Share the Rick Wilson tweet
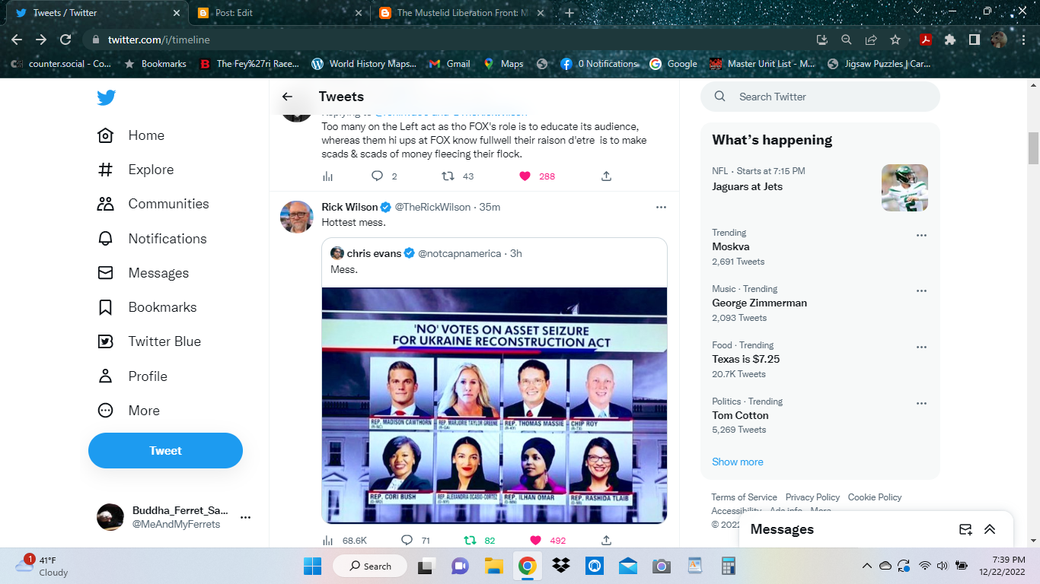The width and height of the screenshot is (1040, 584). click(606, 541)
